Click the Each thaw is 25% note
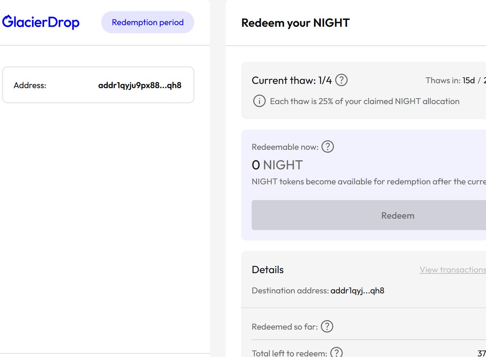486x357 pixels. click(x=364, y=101)
